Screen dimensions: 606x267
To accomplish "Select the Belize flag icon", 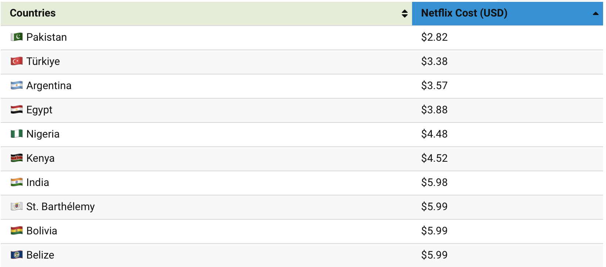I will click(x=16, y=255).
